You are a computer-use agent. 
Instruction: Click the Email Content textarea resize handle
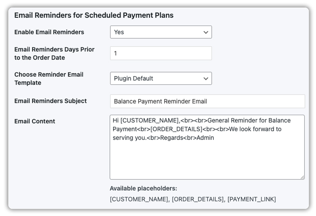pos(302,177)
